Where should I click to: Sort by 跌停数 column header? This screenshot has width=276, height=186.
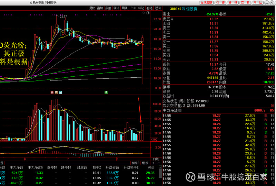(x=66, y=167)
